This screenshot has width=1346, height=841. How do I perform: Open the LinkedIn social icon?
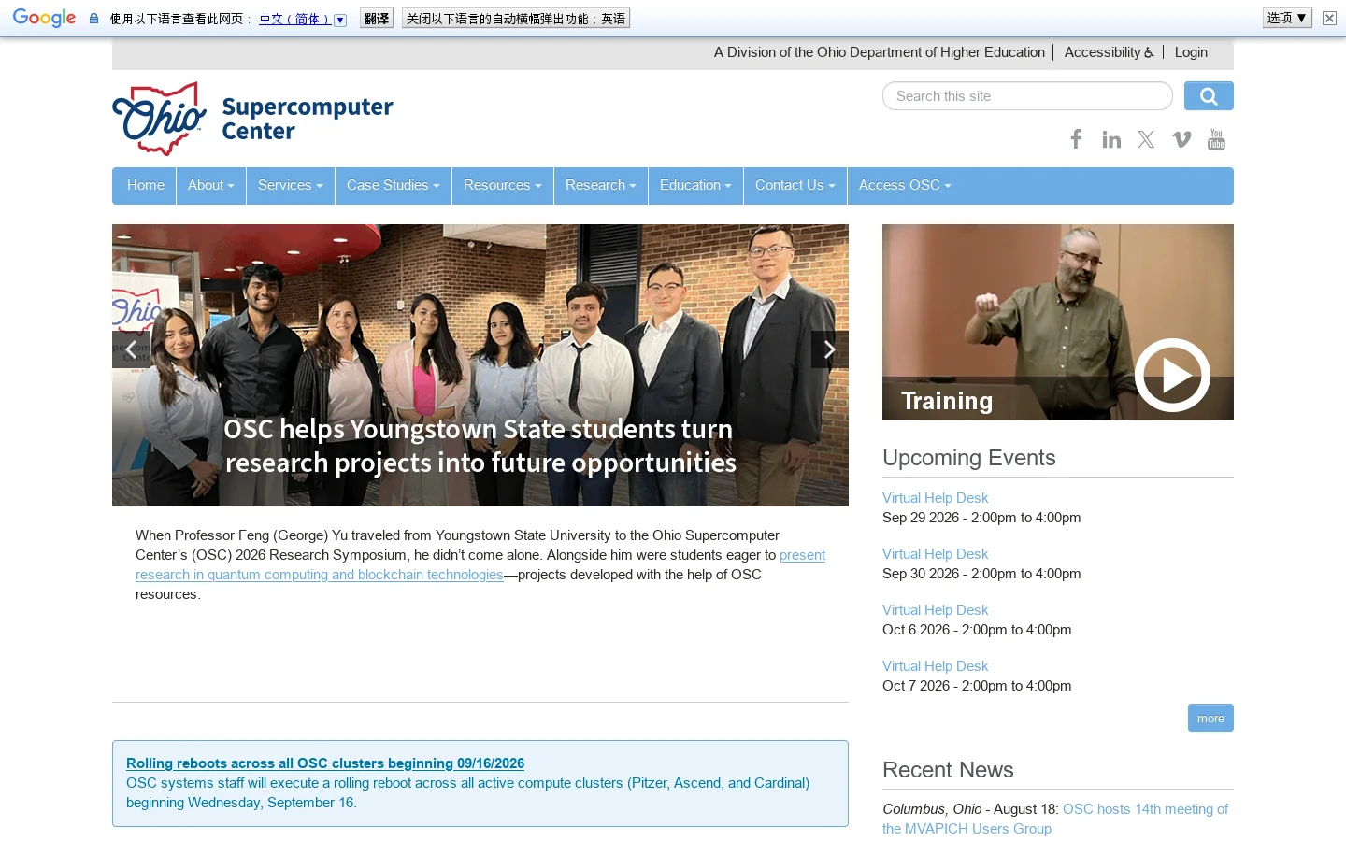click(1111, 139)
